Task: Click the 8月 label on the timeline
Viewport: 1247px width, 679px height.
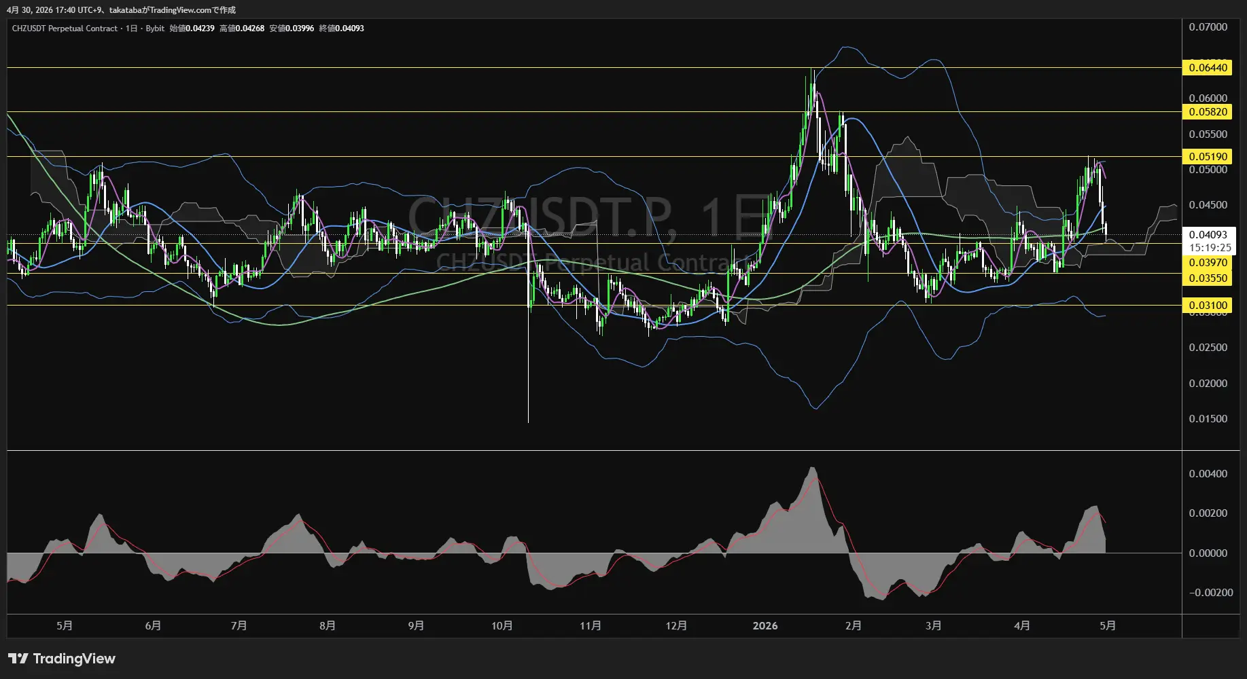Action: (x=327, y=625)
